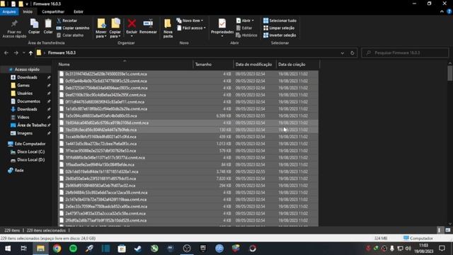Go back with the left arrow navigation button
Screen dimensions: 453x255
[x=6, y=53]
